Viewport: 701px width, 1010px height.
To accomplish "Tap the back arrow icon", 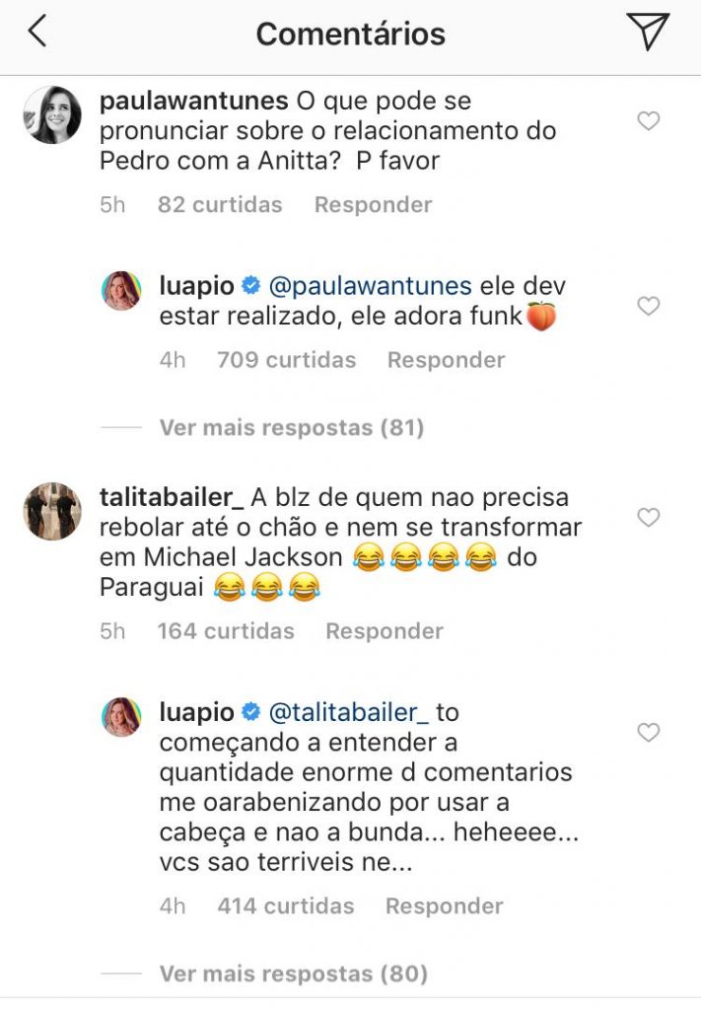I will 36,33.
